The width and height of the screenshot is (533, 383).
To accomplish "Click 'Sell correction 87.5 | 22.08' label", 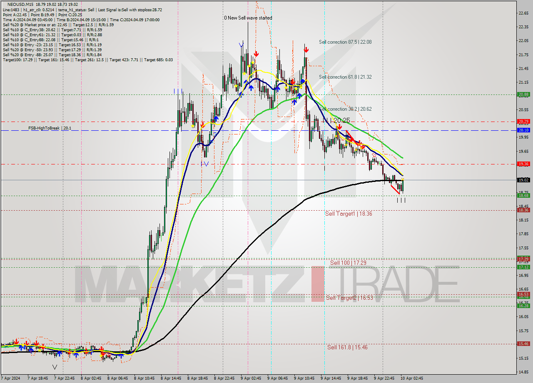I will (x=345, y=42).
